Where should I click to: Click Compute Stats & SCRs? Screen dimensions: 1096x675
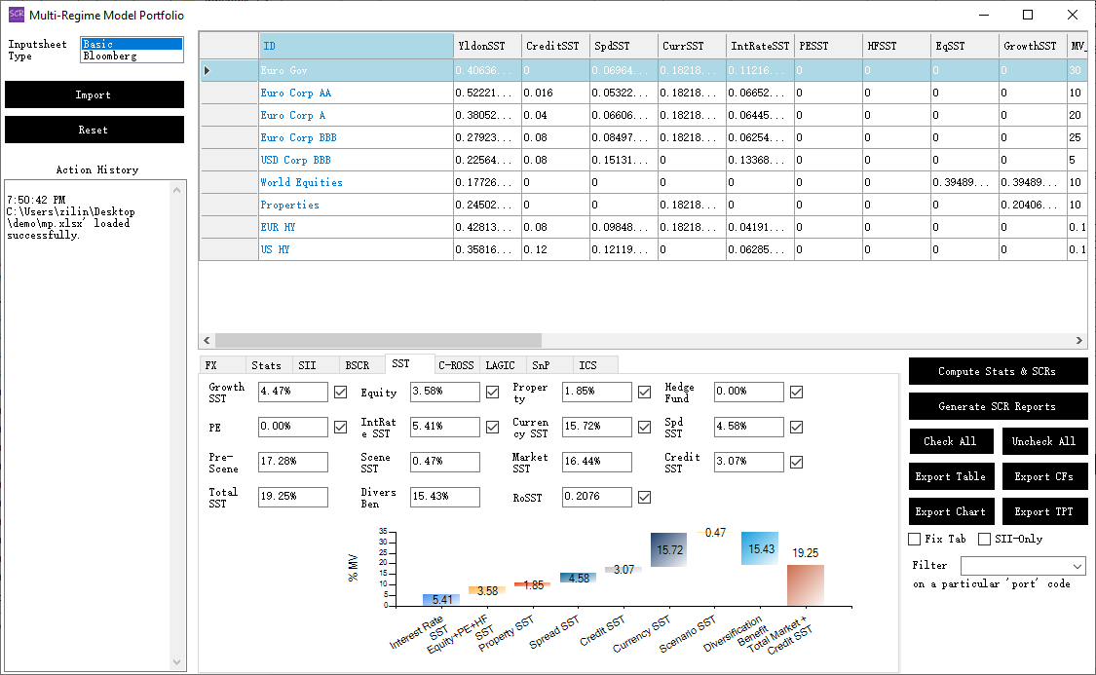[998, 371]
